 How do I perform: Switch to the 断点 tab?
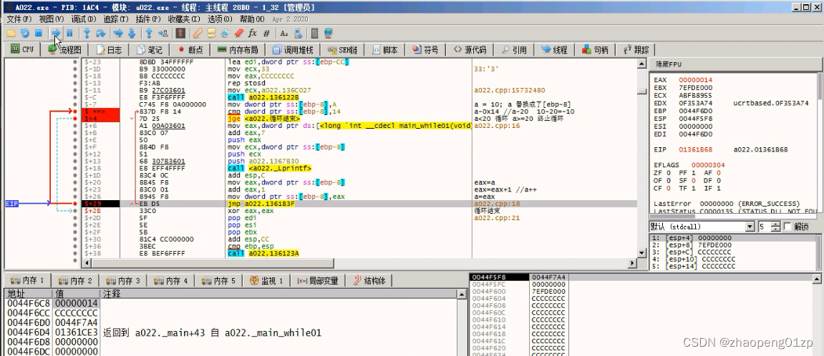tap(190, 50)
